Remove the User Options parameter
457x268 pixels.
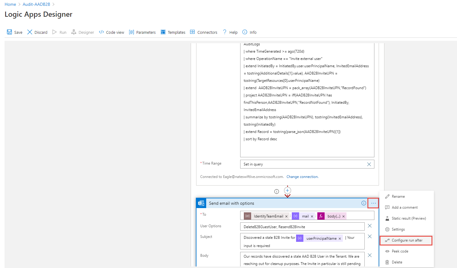(x=370, y=226)
